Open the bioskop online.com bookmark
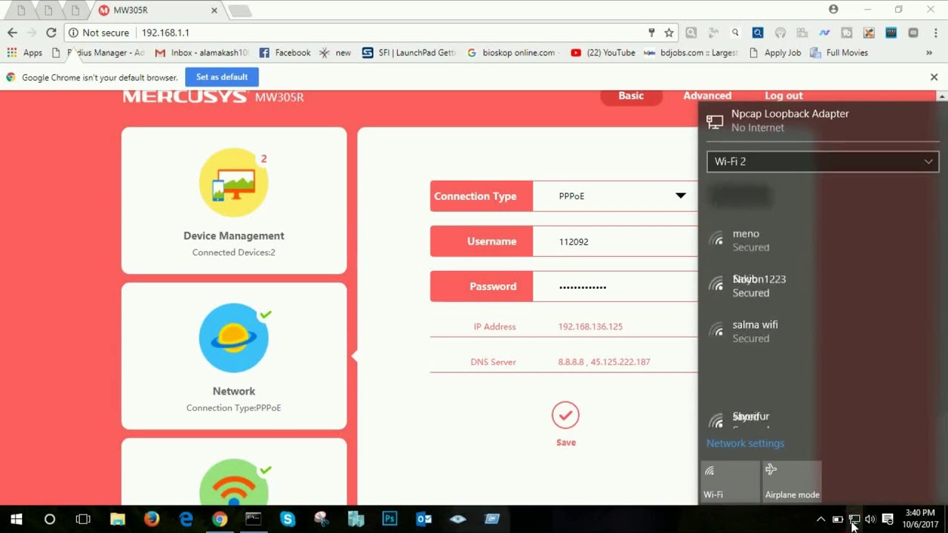Viewport: 948px width, 533px height. click(511, 53)
